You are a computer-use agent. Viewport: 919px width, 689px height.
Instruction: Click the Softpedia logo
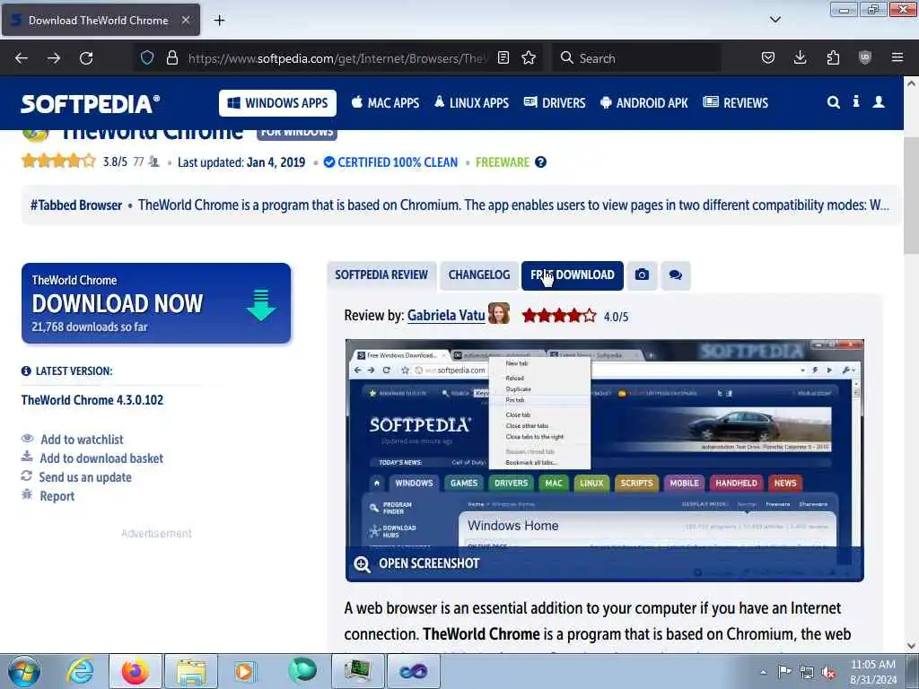pyautogui.click(x=91, y=104)
